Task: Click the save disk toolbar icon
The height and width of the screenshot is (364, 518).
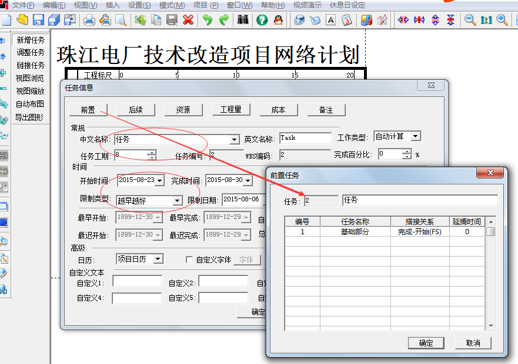Action: coord(38,20)
